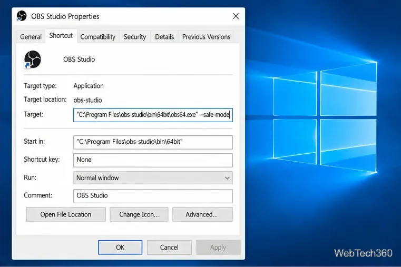Click the large OBS Studio shortcut icon

32,60
